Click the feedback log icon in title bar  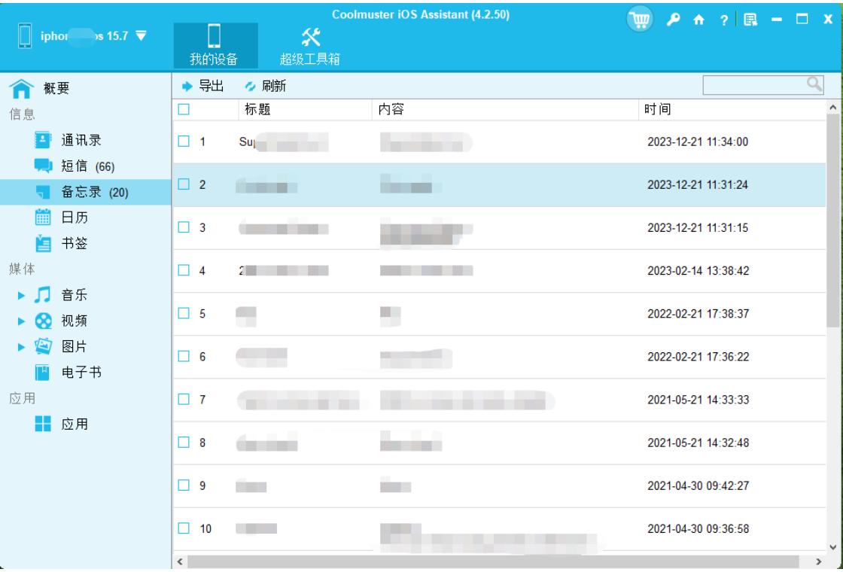[750, 20]
